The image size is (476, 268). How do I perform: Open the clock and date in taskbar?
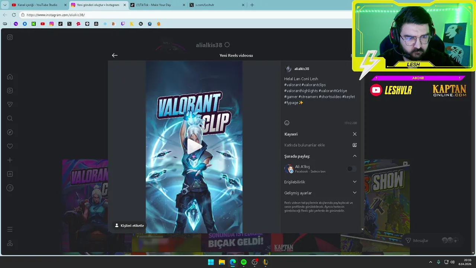(x=465, y=262)
